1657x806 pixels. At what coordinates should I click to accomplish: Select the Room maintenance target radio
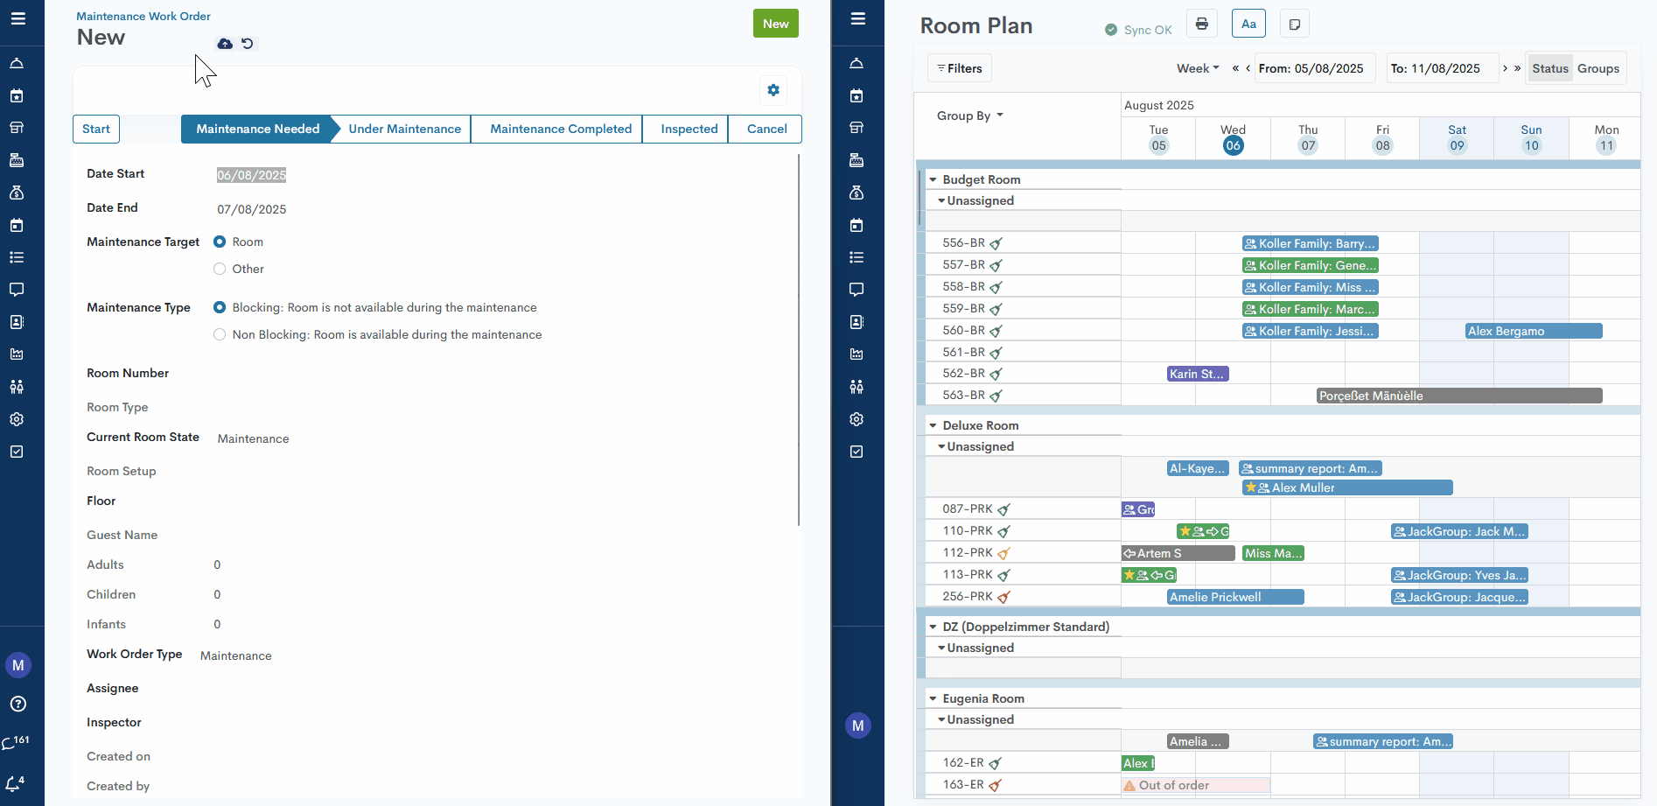[x=220, y=242]
